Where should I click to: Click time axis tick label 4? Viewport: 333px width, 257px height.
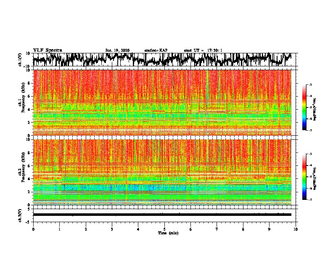pyautogui.click(x=138, y=229)
